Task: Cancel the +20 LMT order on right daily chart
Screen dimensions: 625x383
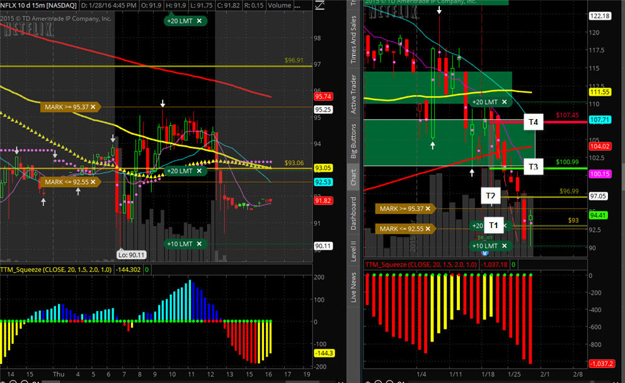Action: (504, 102)
